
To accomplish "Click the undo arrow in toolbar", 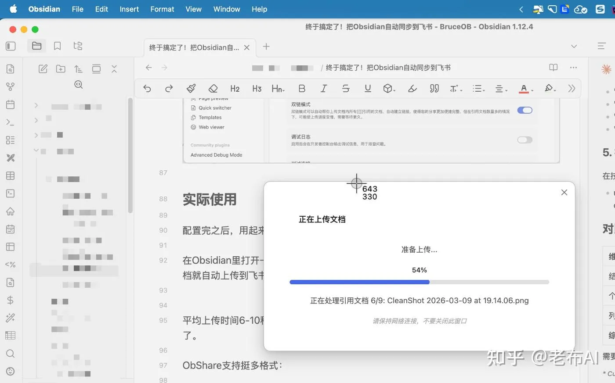I will click(147, 89).
